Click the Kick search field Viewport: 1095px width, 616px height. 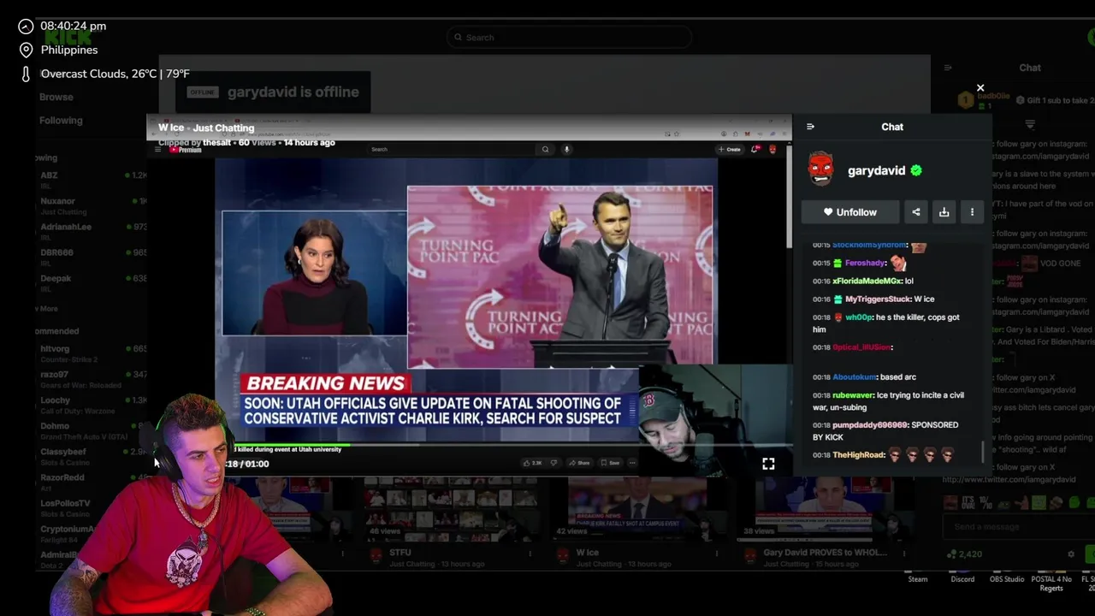569,37
